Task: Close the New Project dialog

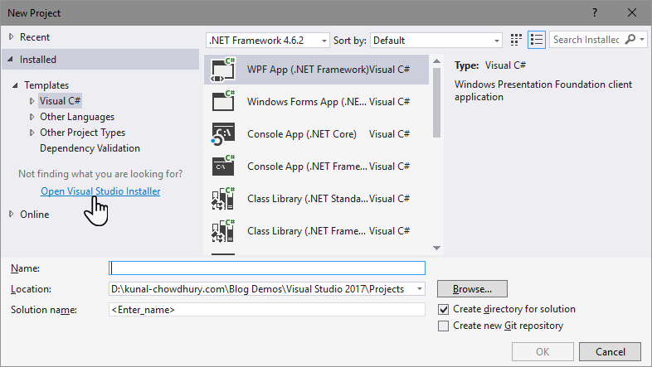Action: click(632, 13)
